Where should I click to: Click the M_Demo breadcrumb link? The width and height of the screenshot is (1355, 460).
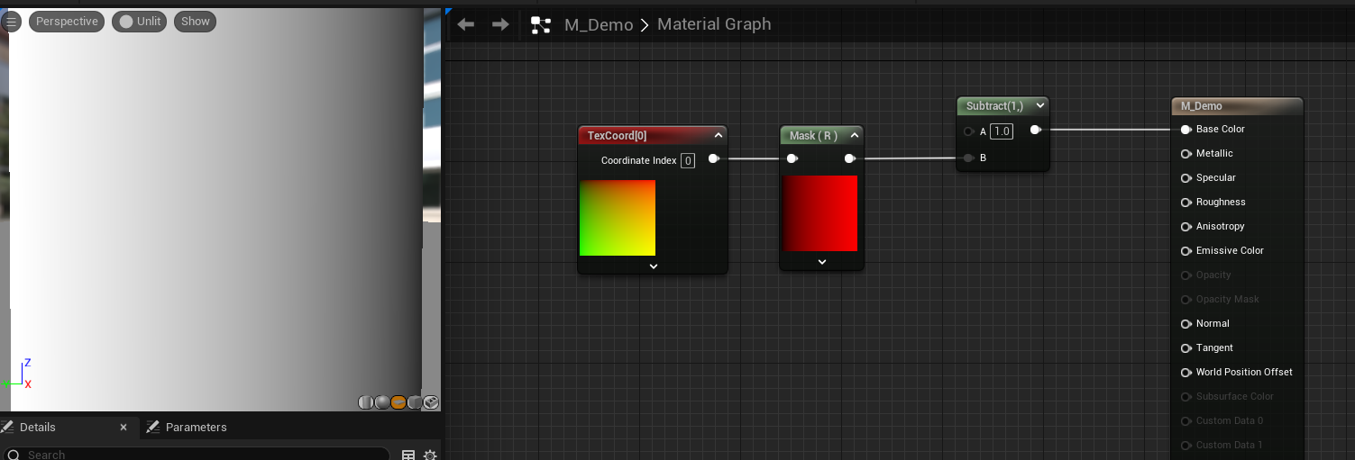[x=598, y=24]
